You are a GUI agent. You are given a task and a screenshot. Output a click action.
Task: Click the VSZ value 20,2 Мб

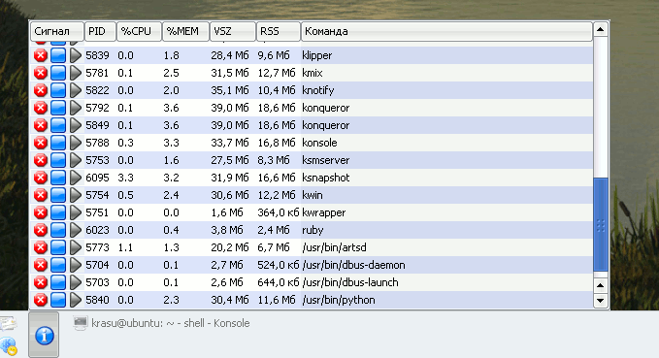[x=230, y=247]
